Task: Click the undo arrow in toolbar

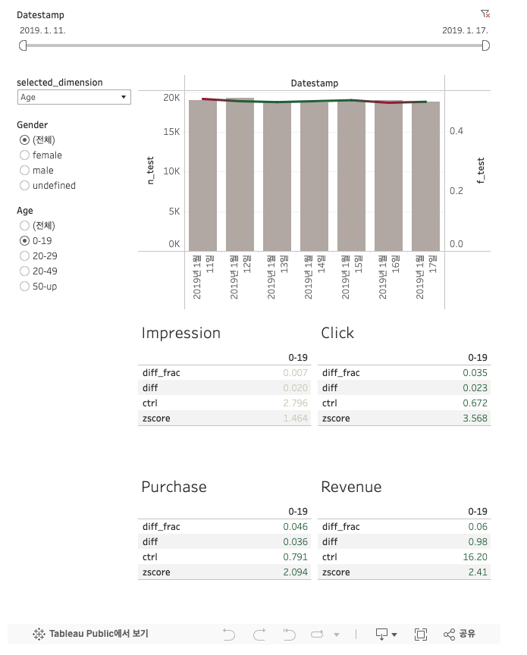Action: pos(228,635)
